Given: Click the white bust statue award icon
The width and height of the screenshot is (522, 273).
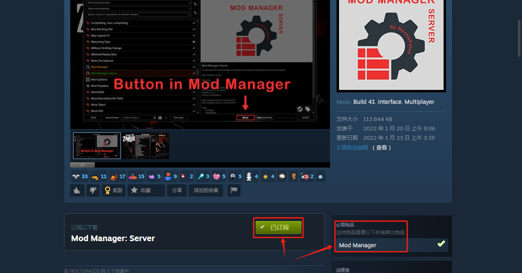Looking at the screenshot, I should (x=252, y=176).
